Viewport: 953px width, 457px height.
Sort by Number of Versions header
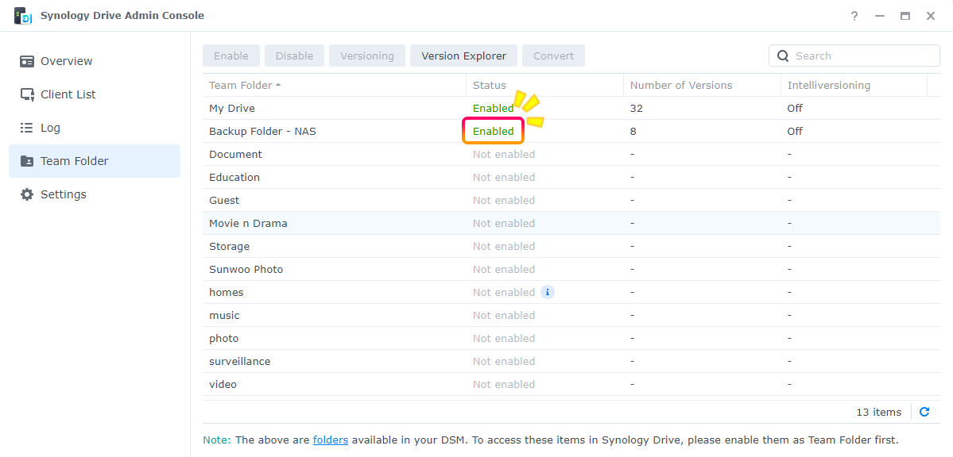(702, 86)
